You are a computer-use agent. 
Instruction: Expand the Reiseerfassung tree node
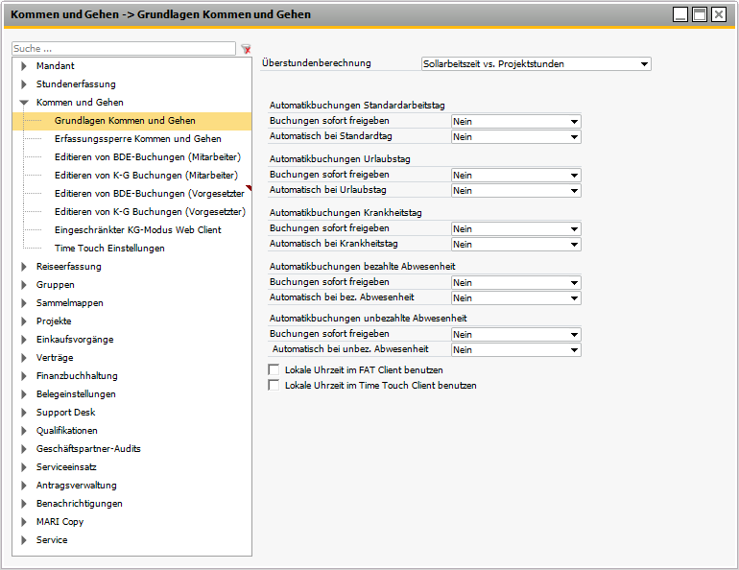point(24,267)
